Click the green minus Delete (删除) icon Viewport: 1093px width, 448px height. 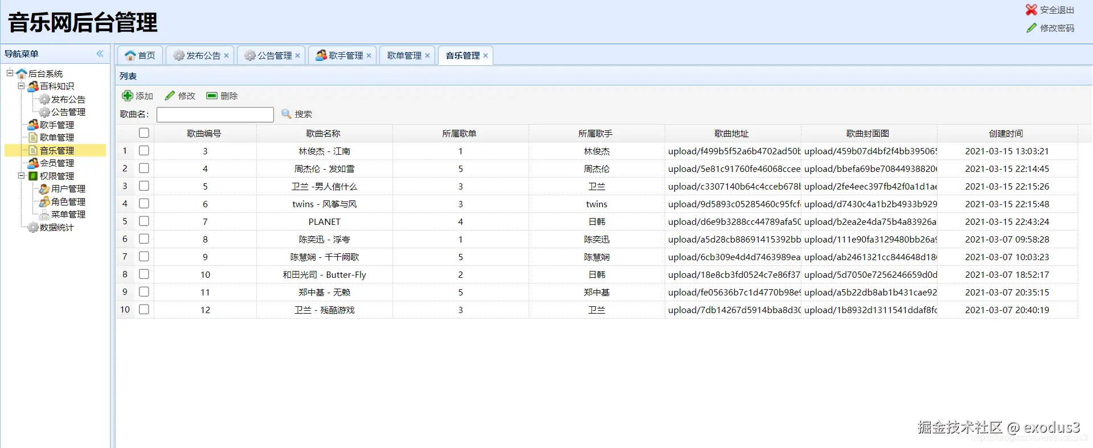(212, 96)
